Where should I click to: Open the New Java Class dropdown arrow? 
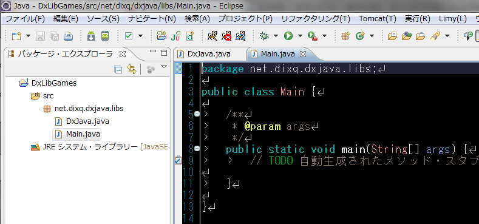pyautogui.click(x=372, y=36)
